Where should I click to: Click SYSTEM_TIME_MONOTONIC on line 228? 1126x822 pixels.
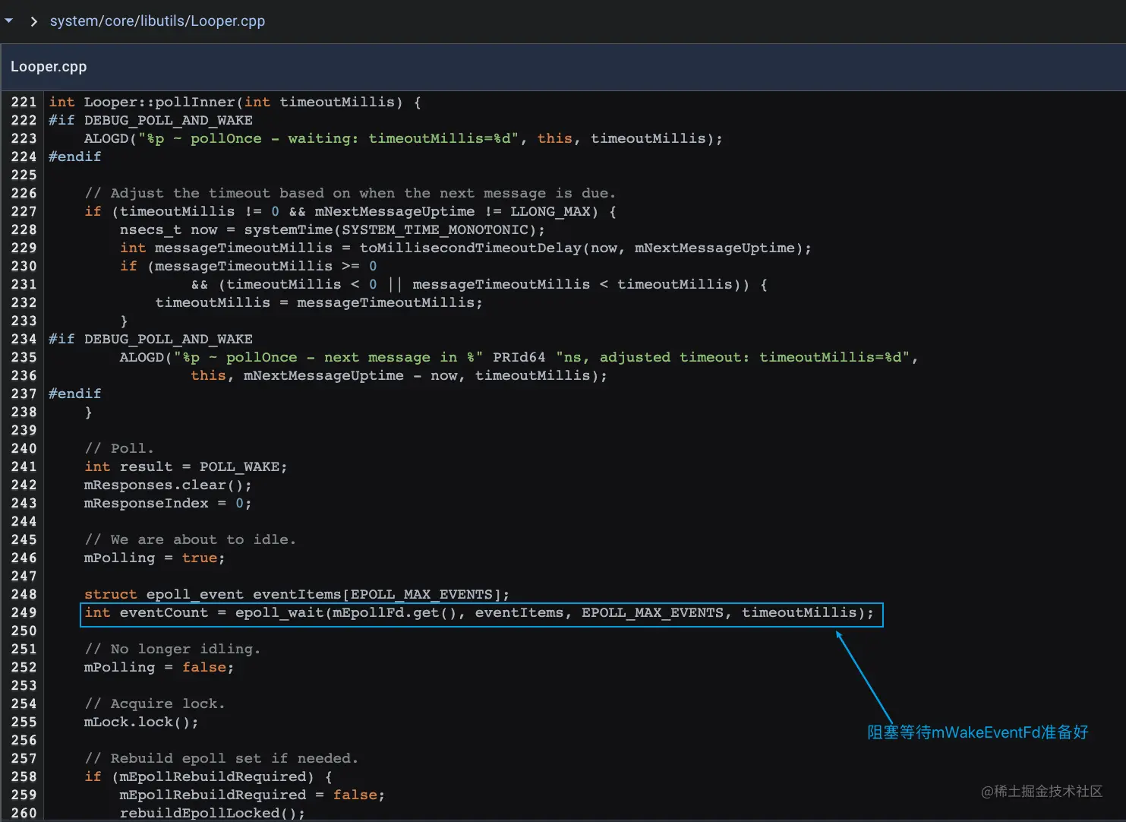click(435, 229)
